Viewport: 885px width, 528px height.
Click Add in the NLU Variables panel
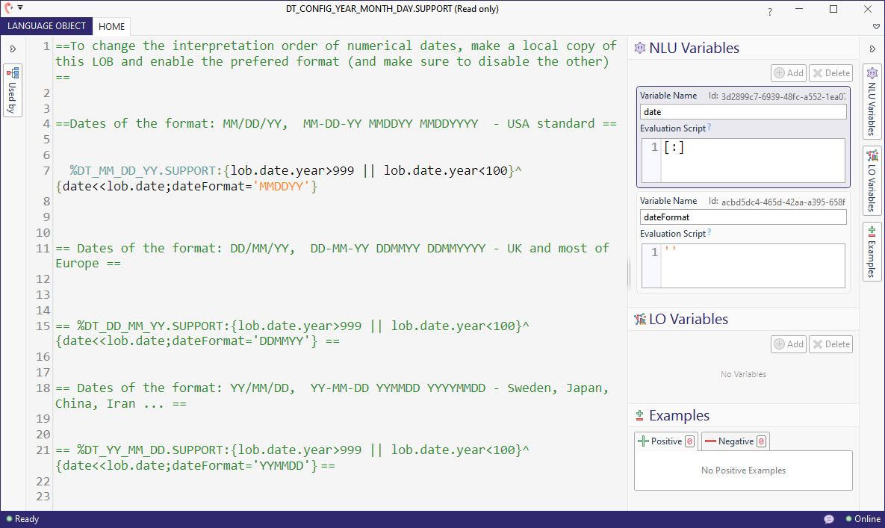pyautogui.click(x=788, y=72)
